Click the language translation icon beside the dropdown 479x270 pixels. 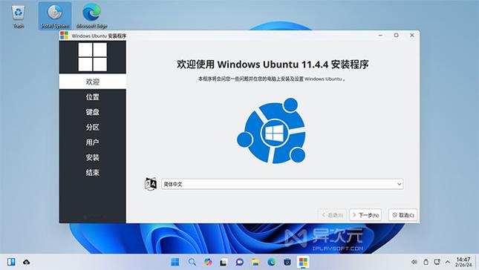point(150,184)
